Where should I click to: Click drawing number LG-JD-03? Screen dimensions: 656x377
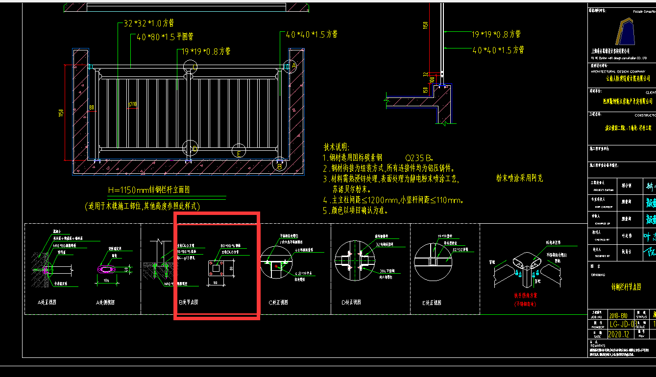click(x=623, y=324)
